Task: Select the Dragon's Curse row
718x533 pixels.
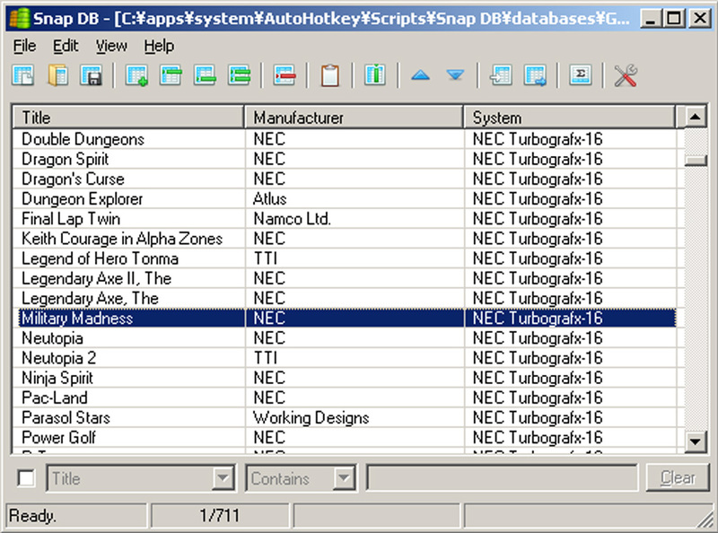Action: pos(345,179)
